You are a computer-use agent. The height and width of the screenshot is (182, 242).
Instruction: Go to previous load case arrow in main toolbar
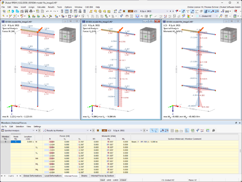[170, 11]
